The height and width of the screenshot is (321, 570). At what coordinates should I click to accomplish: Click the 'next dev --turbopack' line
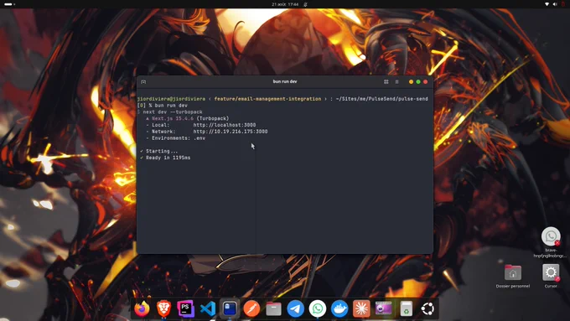pos(173,112)
